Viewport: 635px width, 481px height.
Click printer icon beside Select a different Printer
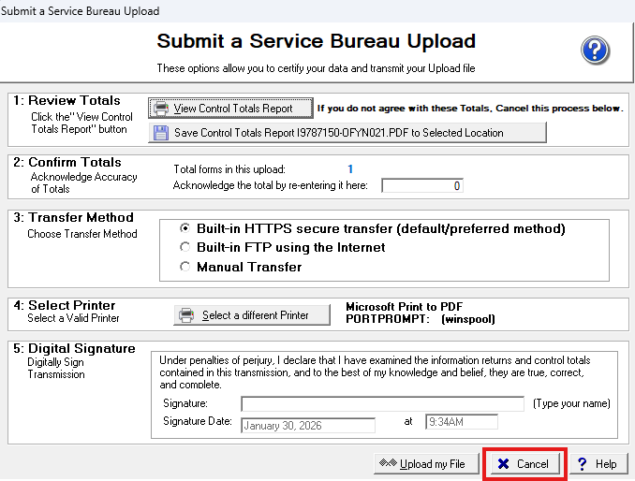click(x=186, y=315)
